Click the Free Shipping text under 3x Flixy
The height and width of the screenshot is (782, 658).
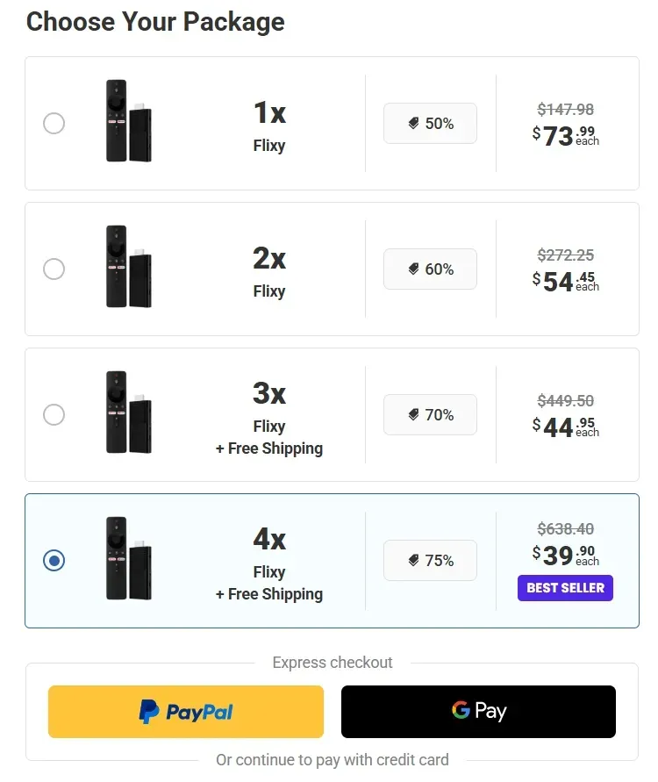[x=268, y=447]
